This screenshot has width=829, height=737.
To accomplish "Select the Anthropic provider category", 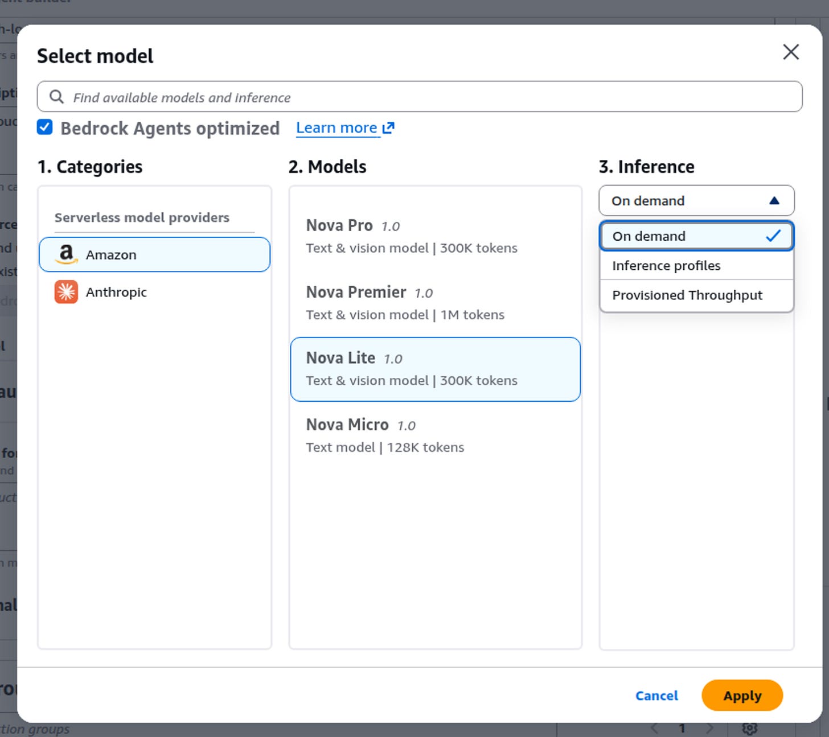I will click(x=154, y=292).
